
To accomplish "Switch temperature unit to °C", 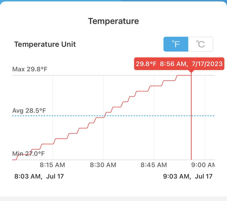I will tap(201, 44).
